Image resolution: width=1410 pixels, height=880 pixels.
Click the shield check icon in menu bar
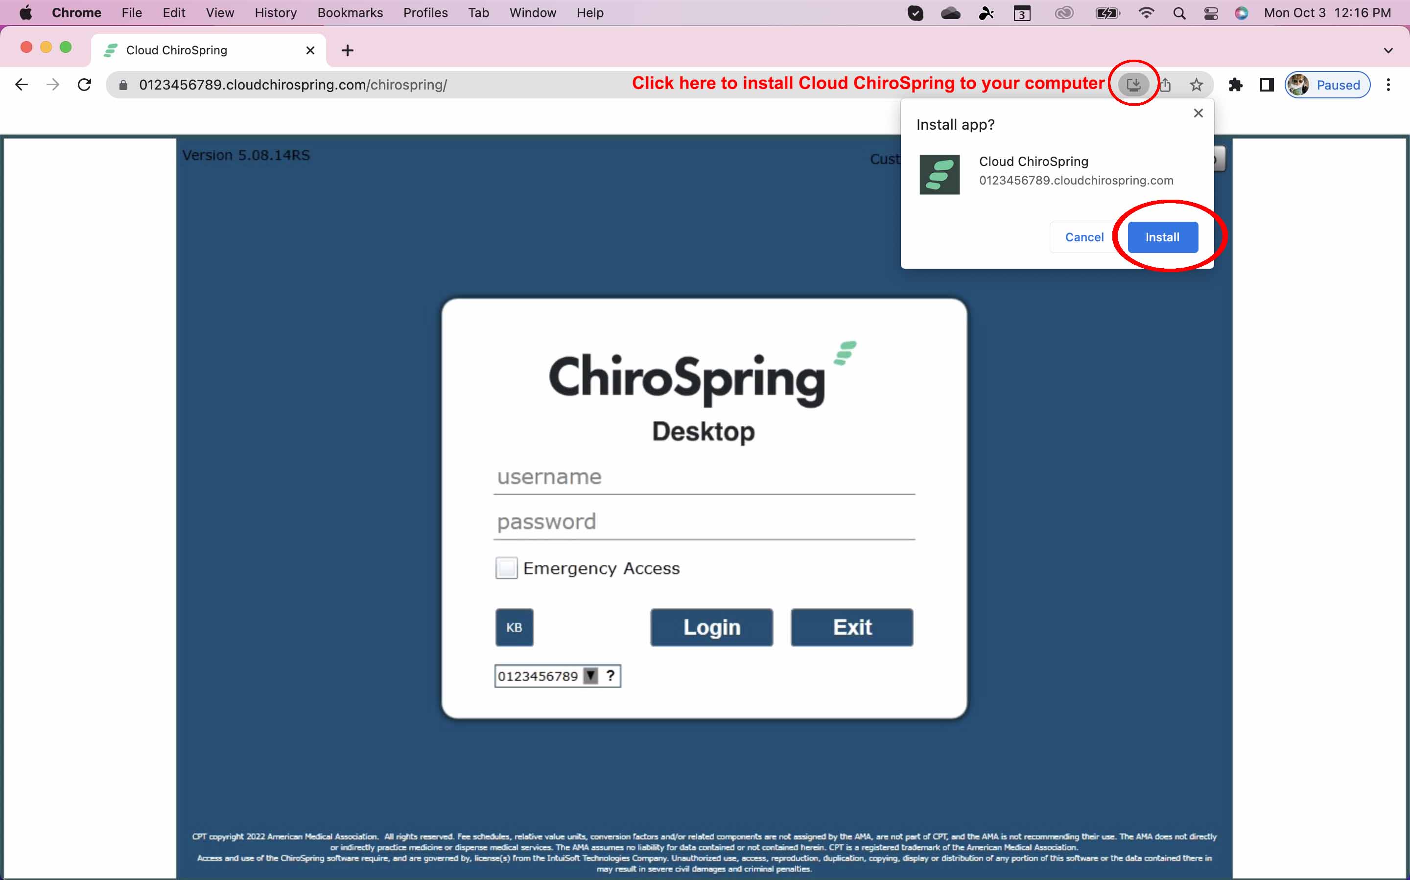point(915,13)
